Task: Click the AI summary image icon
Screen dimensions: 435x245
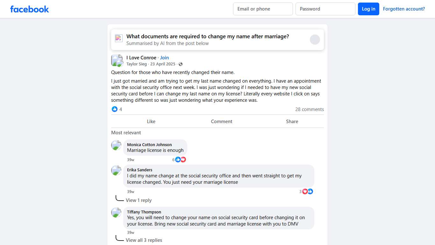Action: [x=119, y=38]
